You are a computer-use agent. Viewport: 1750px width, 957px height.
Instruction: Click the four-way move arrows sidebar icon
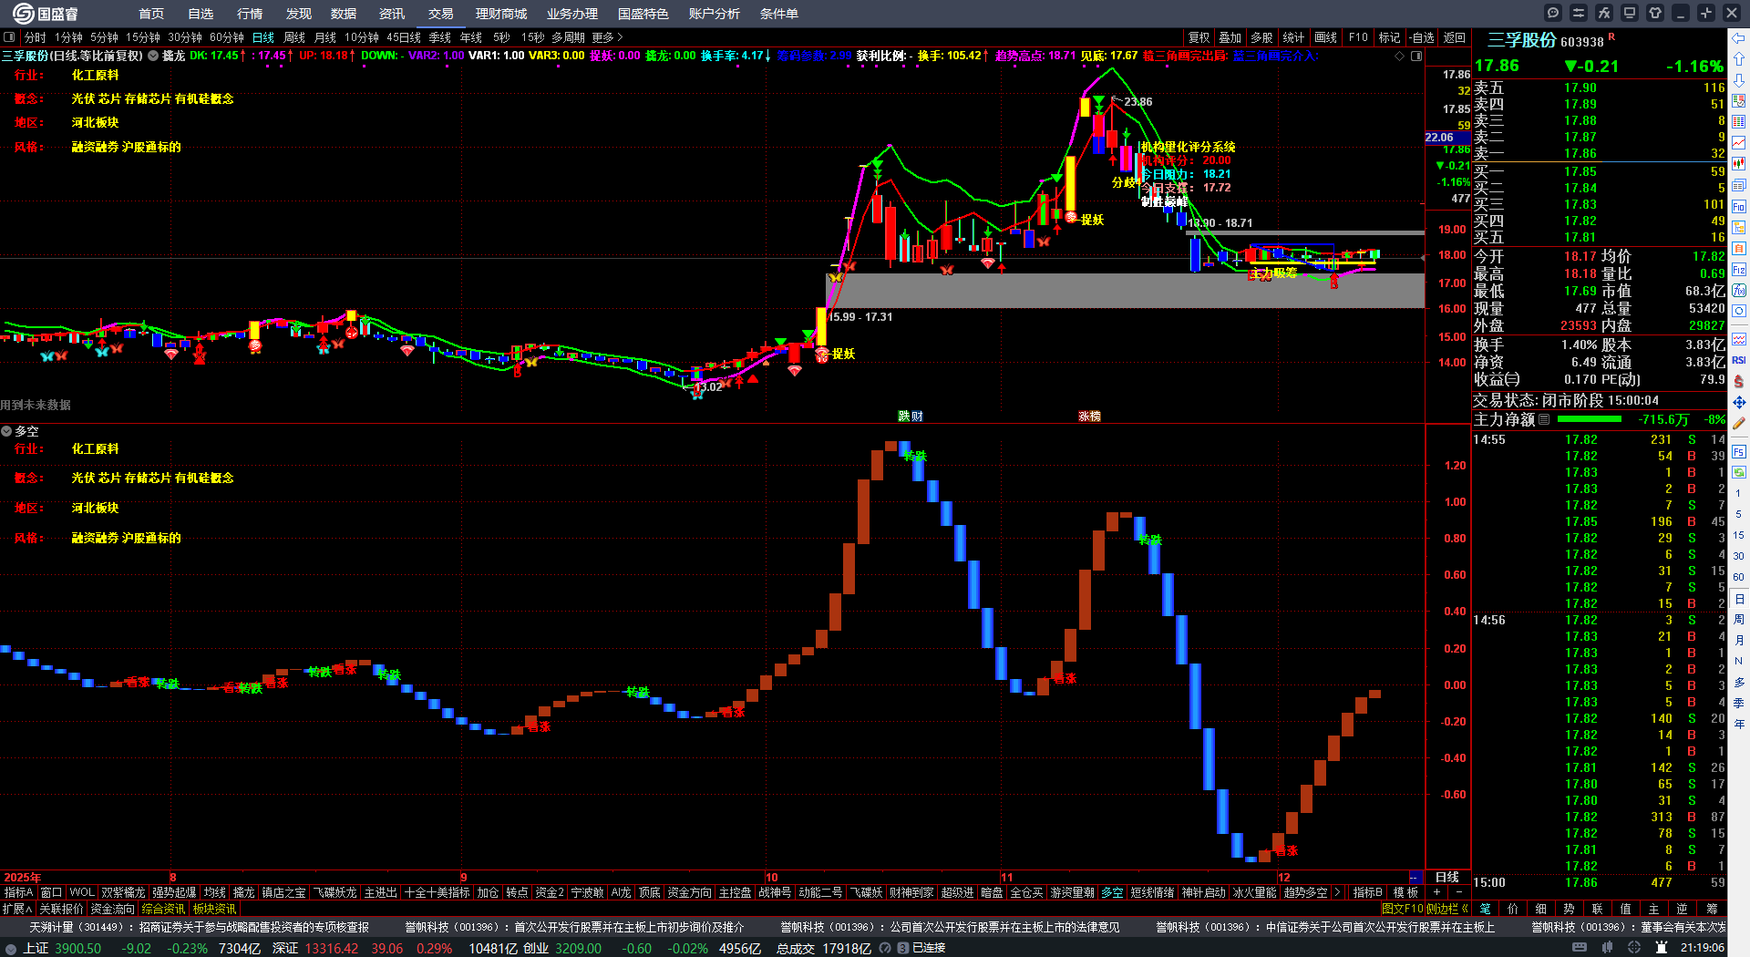tap(1739, 402)
